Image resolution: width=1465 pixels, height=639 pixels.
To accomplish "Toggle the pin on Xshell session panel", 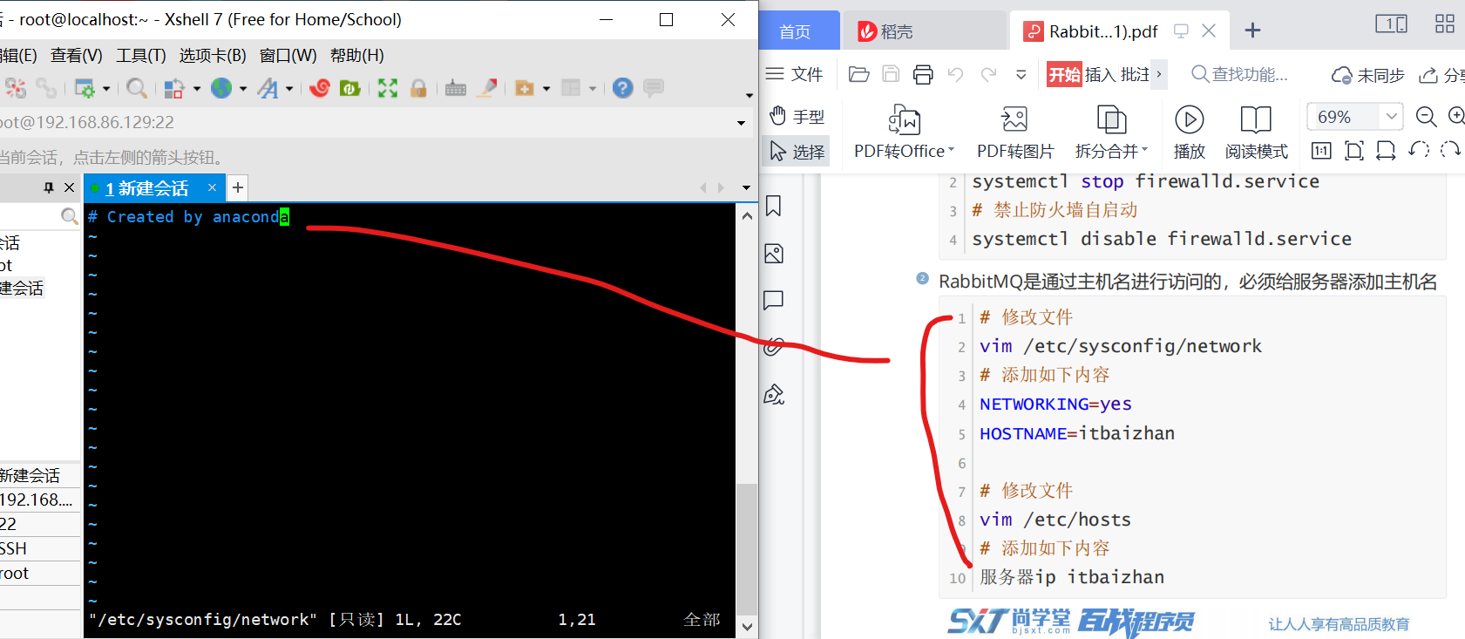I will tap(49, 187).
